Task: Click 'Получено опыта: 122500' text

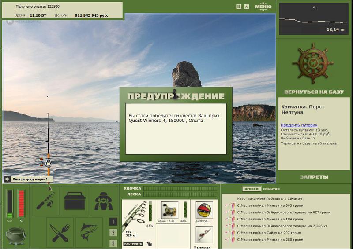Action: 38,7
